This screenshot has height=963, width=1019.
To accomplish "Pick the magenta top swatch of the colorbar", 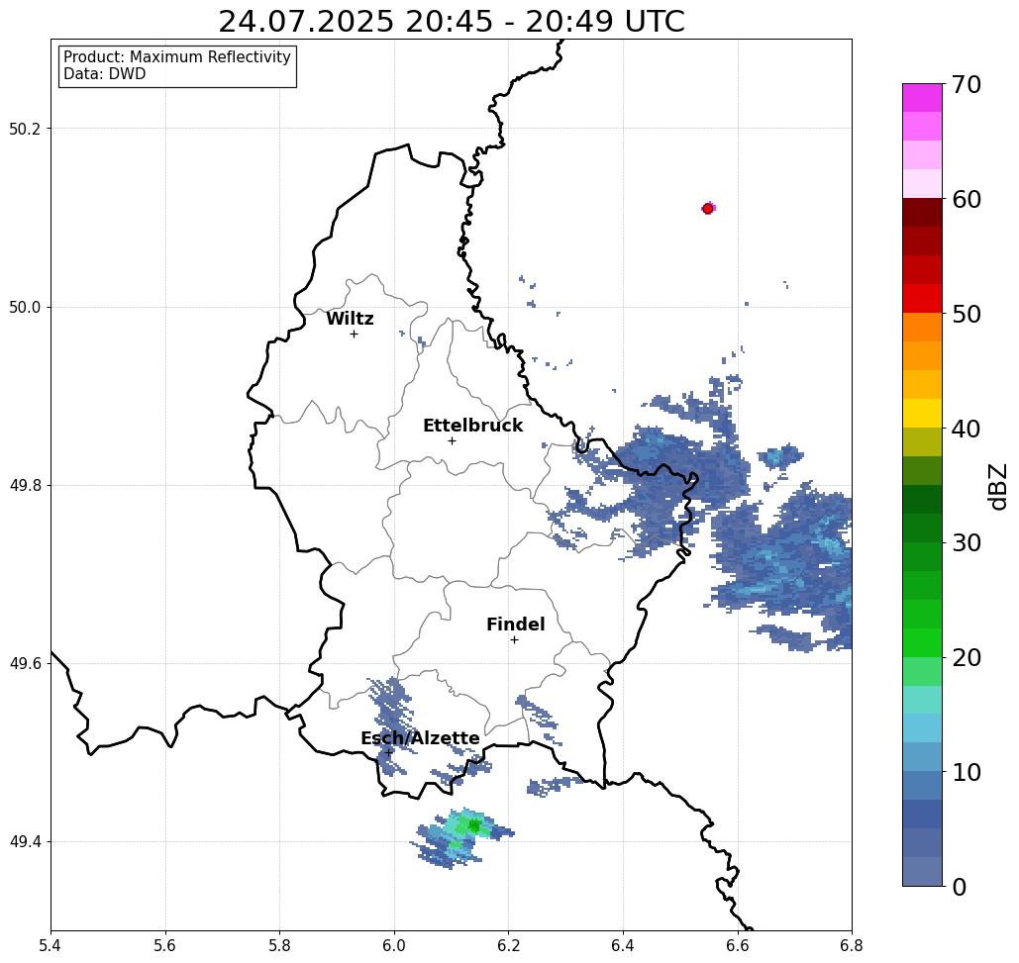I will pos(922,98).
